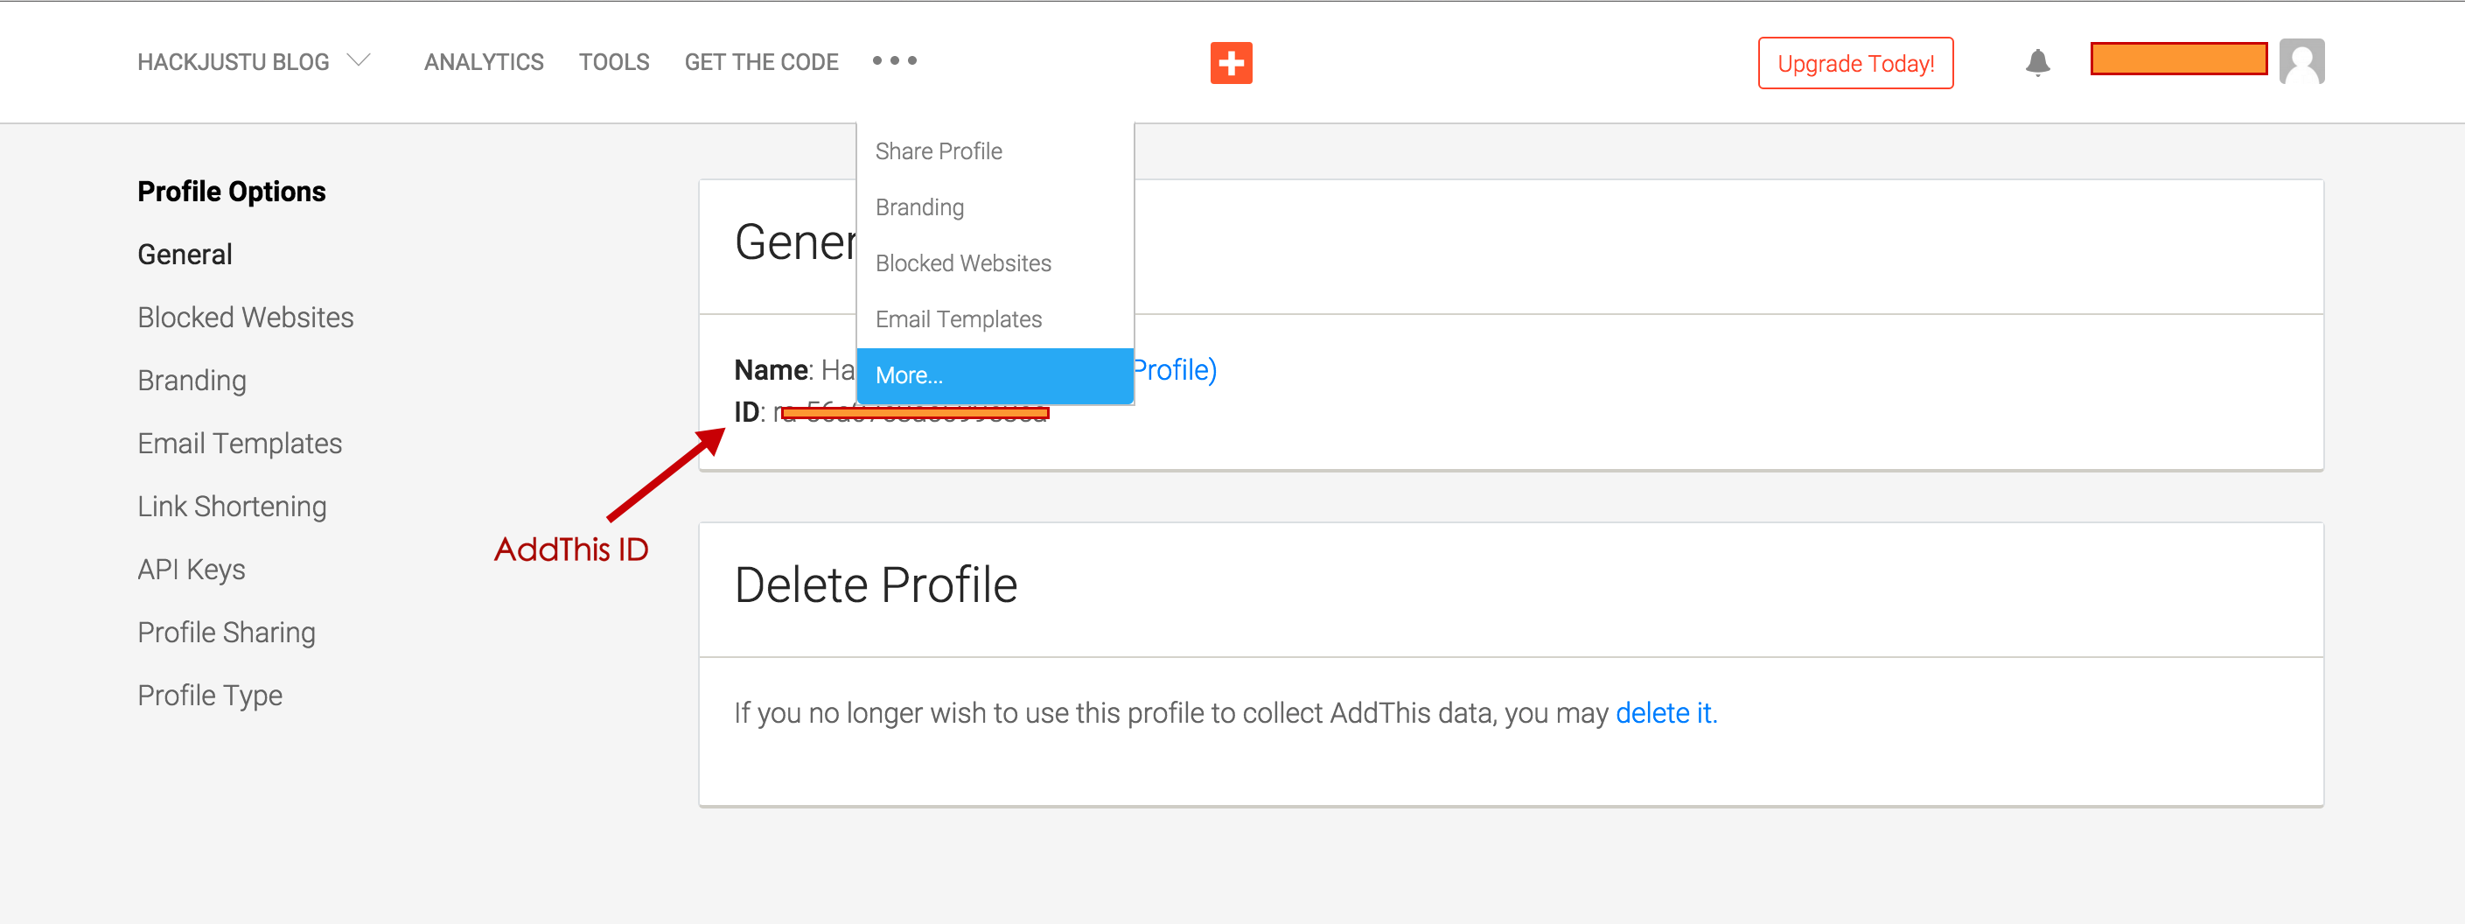The height and width of the screenshot is (924, 2465).
Task: Click the 'Profile Options' heading
Action: tap(232, 192)
